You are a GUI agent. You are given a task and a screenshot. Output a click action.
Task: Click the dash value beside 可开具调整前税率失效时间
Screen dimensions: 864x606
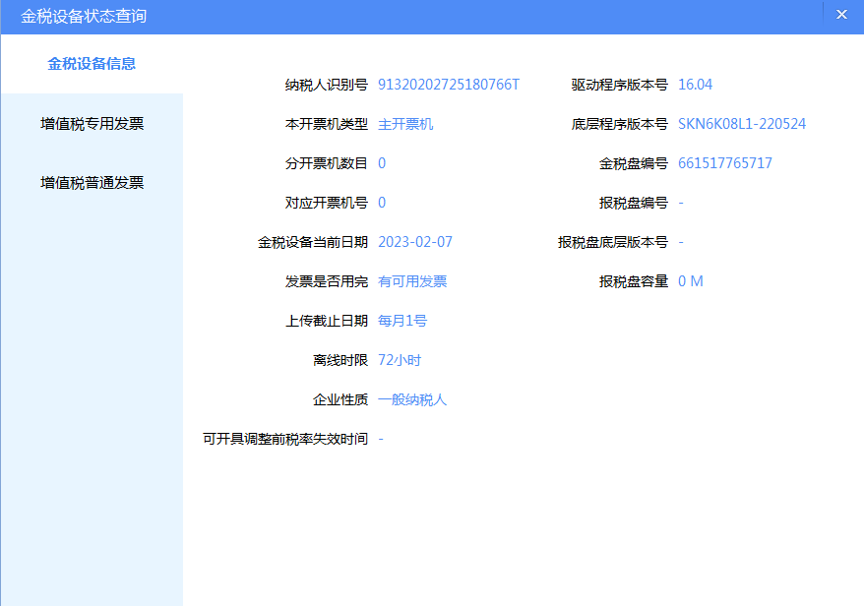coord(381,439)
